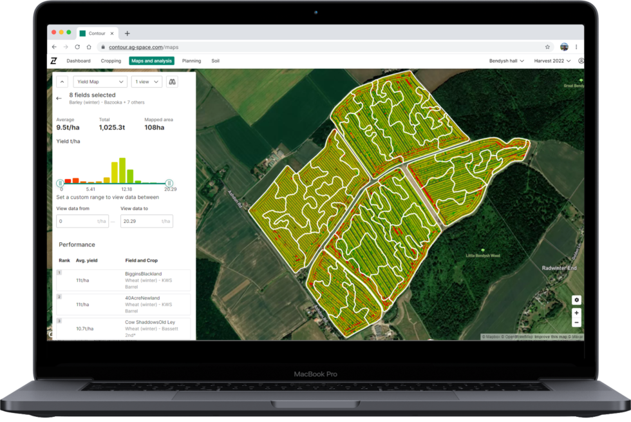Click the back arrow above 8 fields selected
Screen dimensions: 631x422
coord(60,99)
